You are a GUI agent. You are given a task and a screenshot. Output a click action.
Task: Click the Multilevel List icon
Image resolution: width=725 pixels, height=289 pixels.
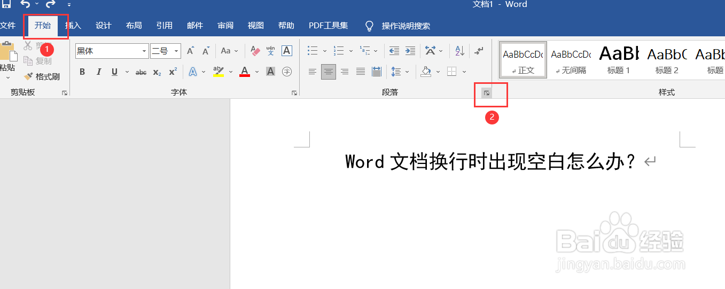click(365, 51)
